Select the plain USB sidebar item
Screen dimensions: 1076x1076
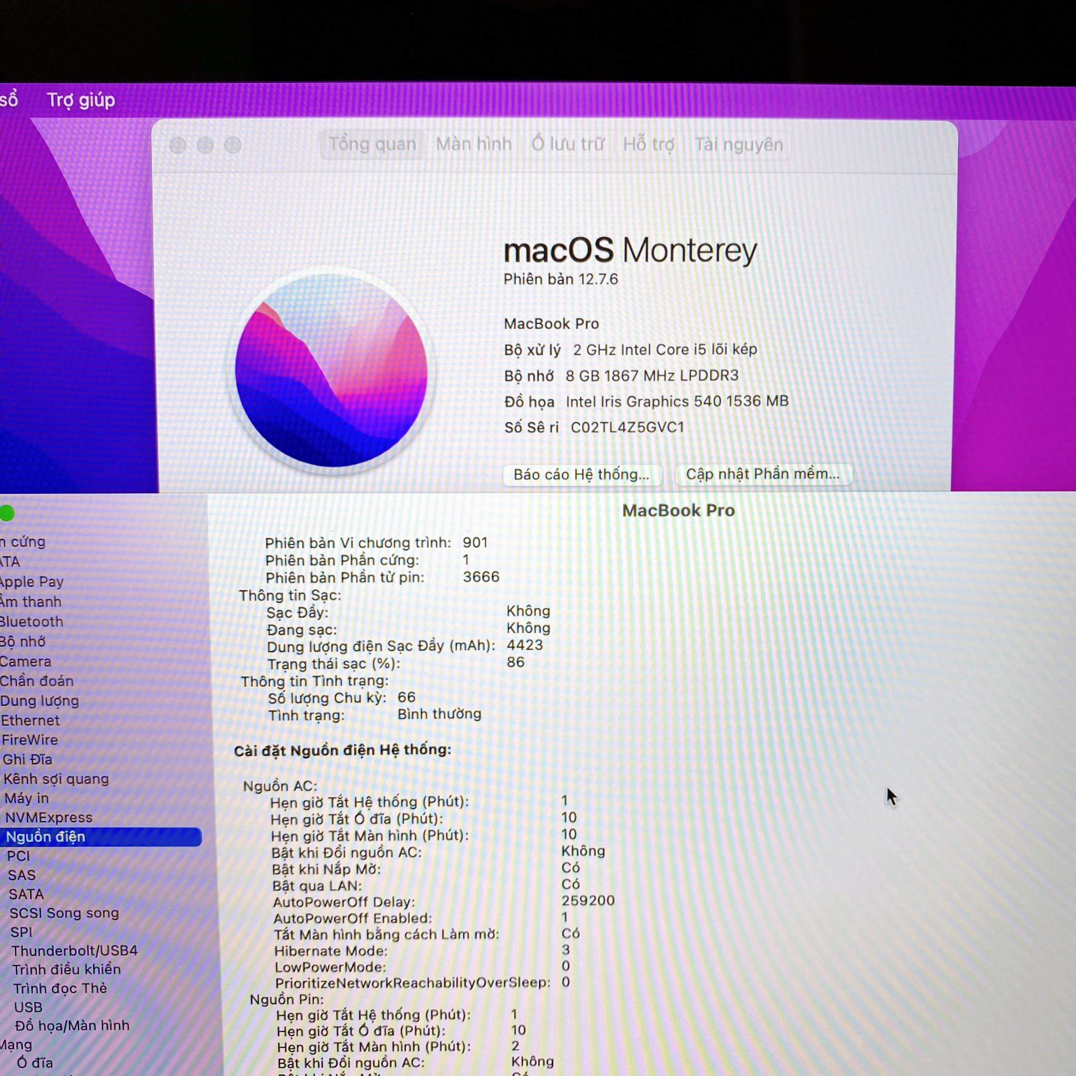pos(29,1007)
